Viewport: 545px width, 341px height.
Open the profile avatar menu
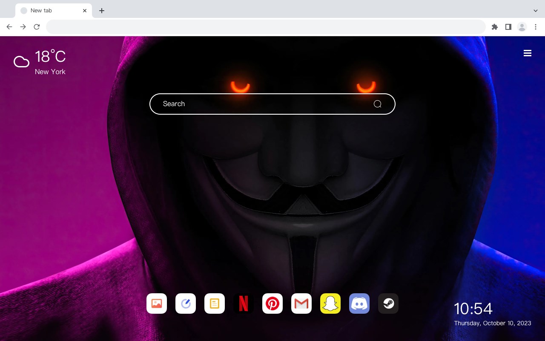522,27
